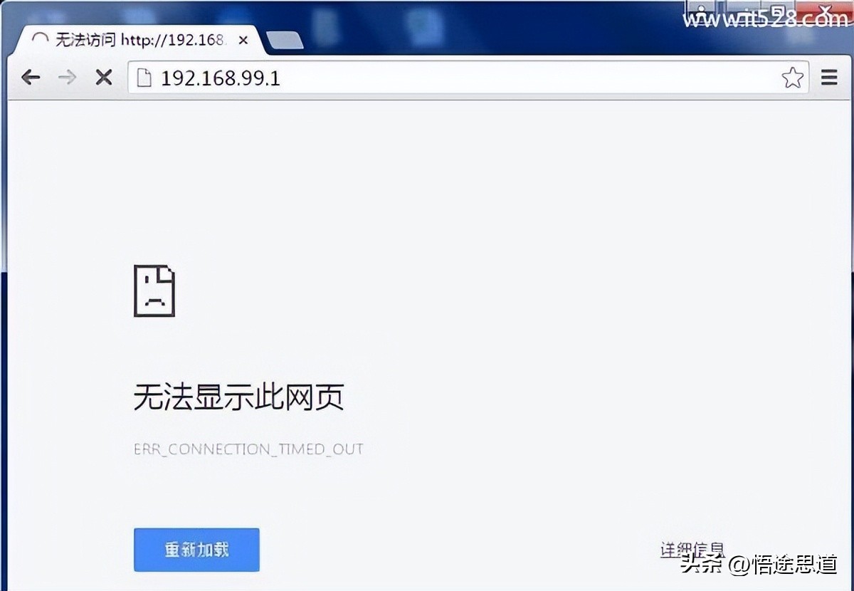Click the forward navigation arrow
This screenshot has width=854, height=591.
click(67, 78)
